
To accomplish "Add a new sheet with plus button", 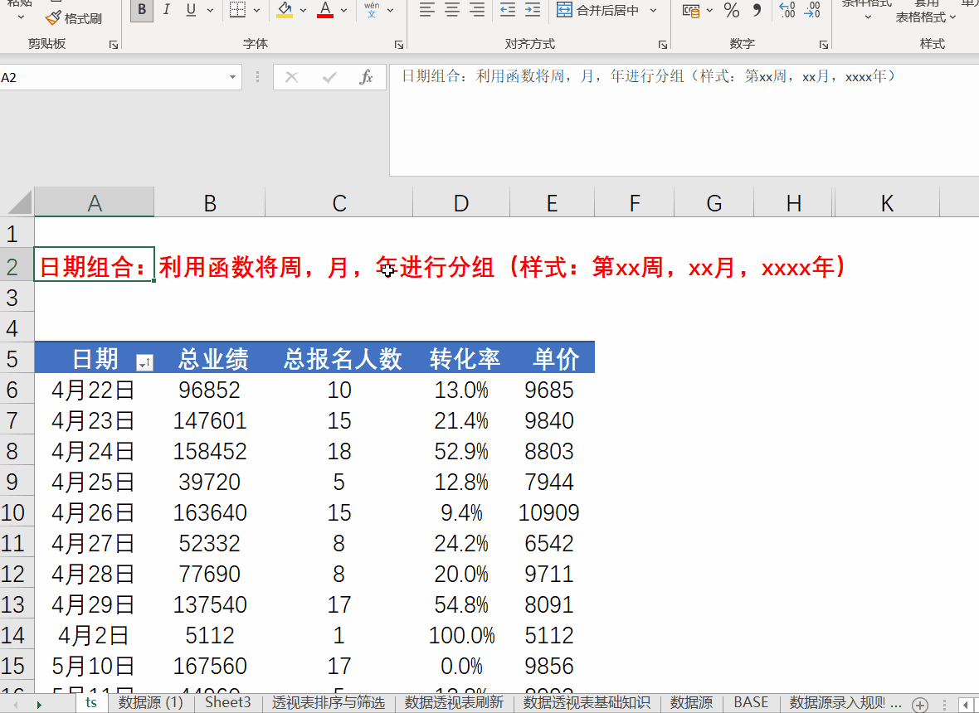I will 919,703.
